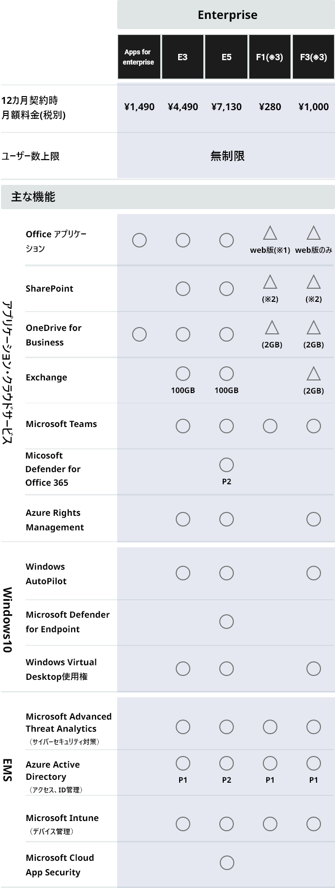Click the Enterprise category header
The height and width of the screenshot is (888, 335).
coord(226,15)
